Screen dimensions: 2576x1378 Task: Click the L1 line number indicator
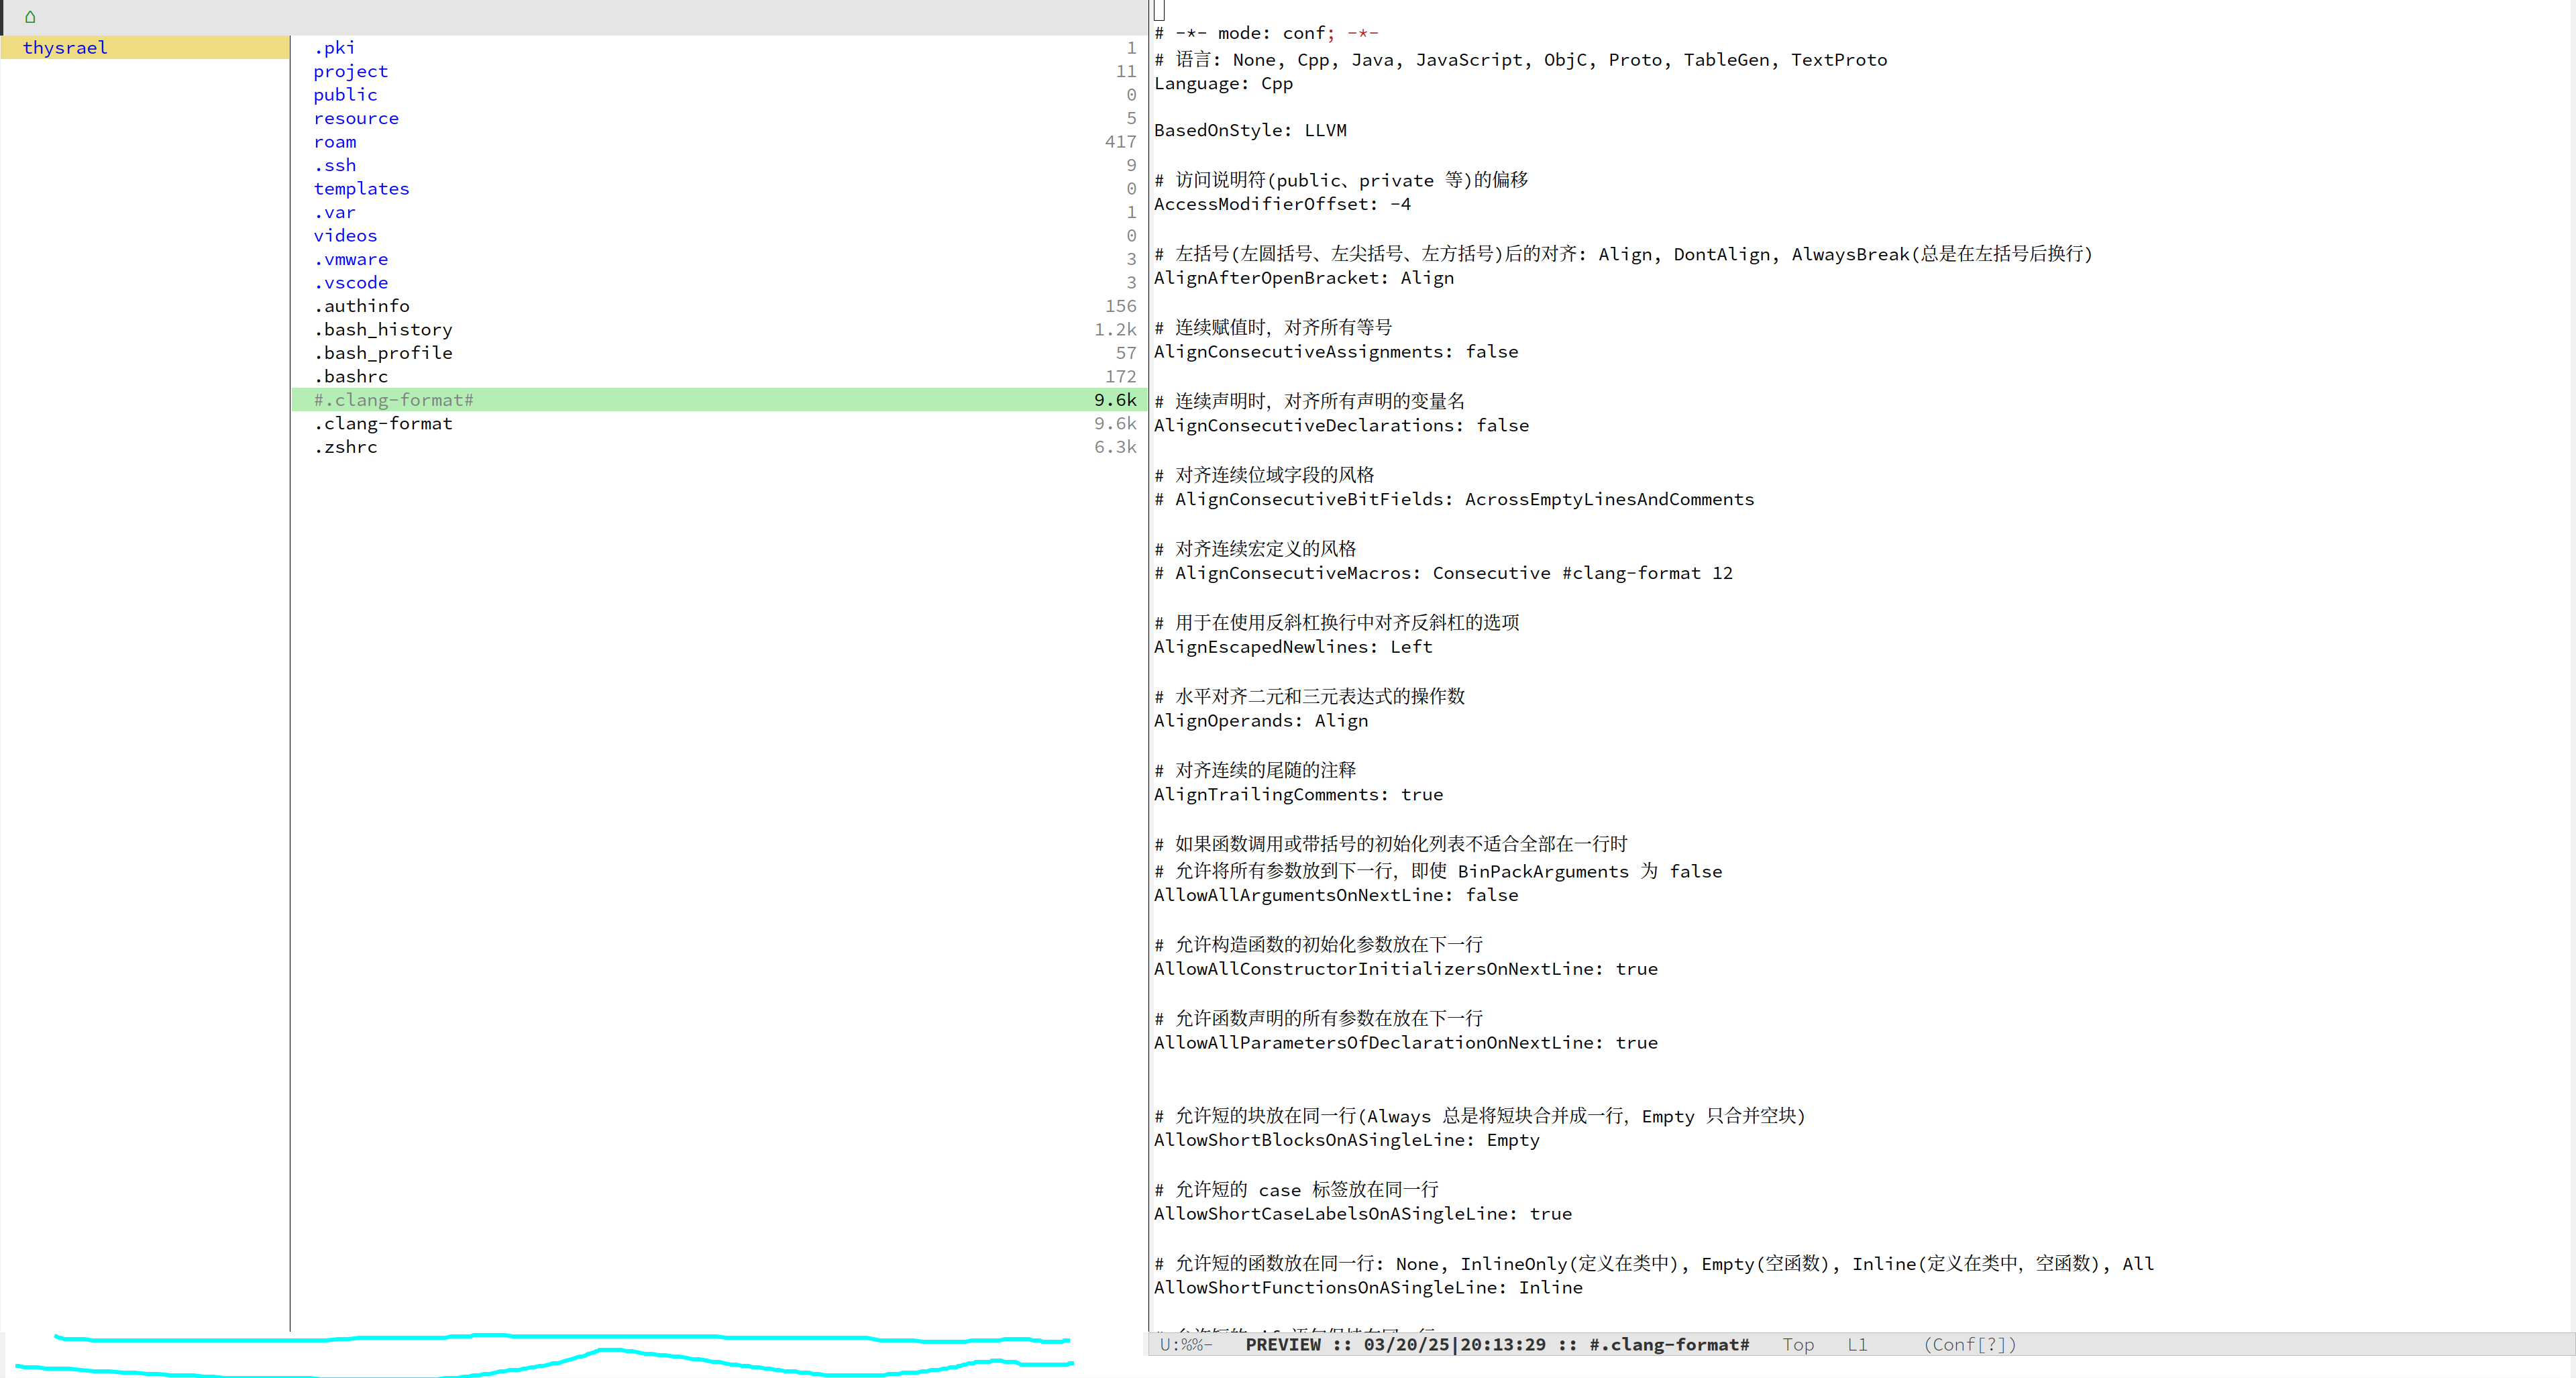(x=1856, y=1345)
